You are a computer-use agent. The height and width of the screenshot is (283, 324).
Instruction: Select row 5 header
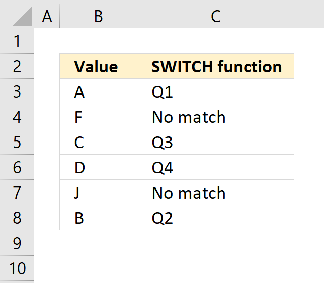[x=17, y=142]
